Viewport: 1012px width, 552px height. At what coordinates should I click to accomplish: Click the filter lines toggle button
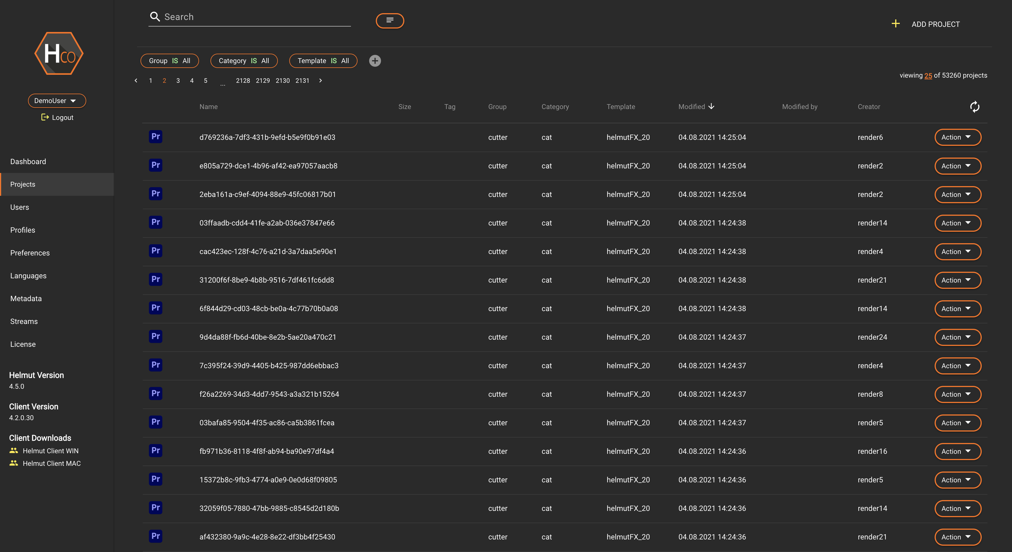click(390, 21)
